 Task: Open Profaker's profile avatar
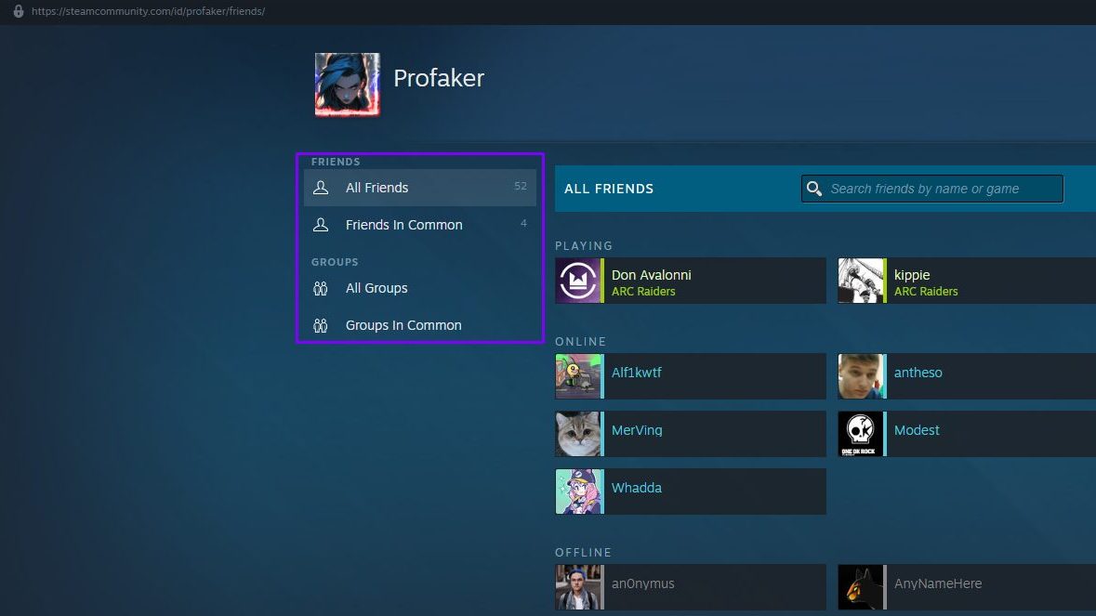[x=347, y=85]
